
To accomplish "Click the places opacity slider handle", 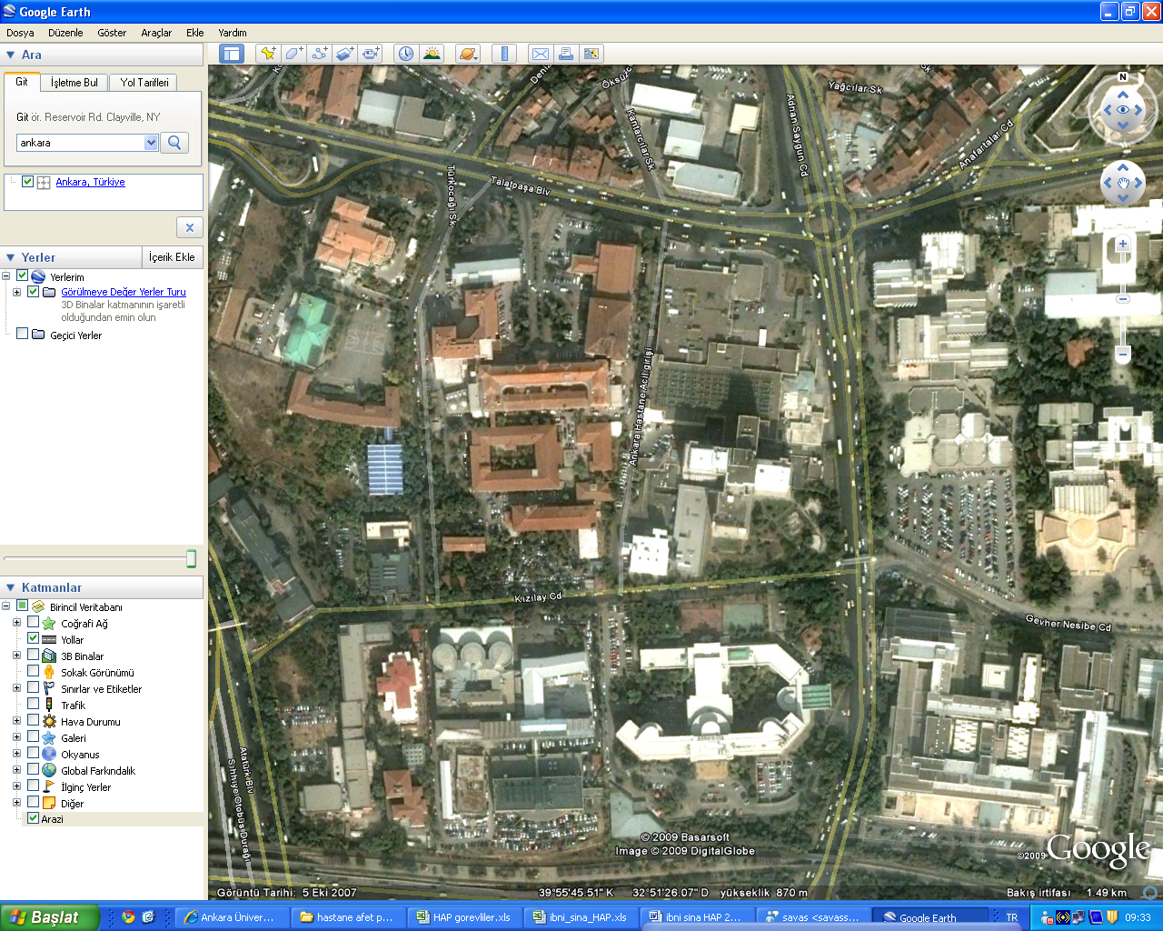I will click(191, 558).
